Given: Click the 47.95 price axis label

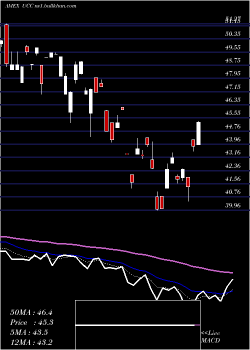Looking at the screenshot, I should point(233,73).
